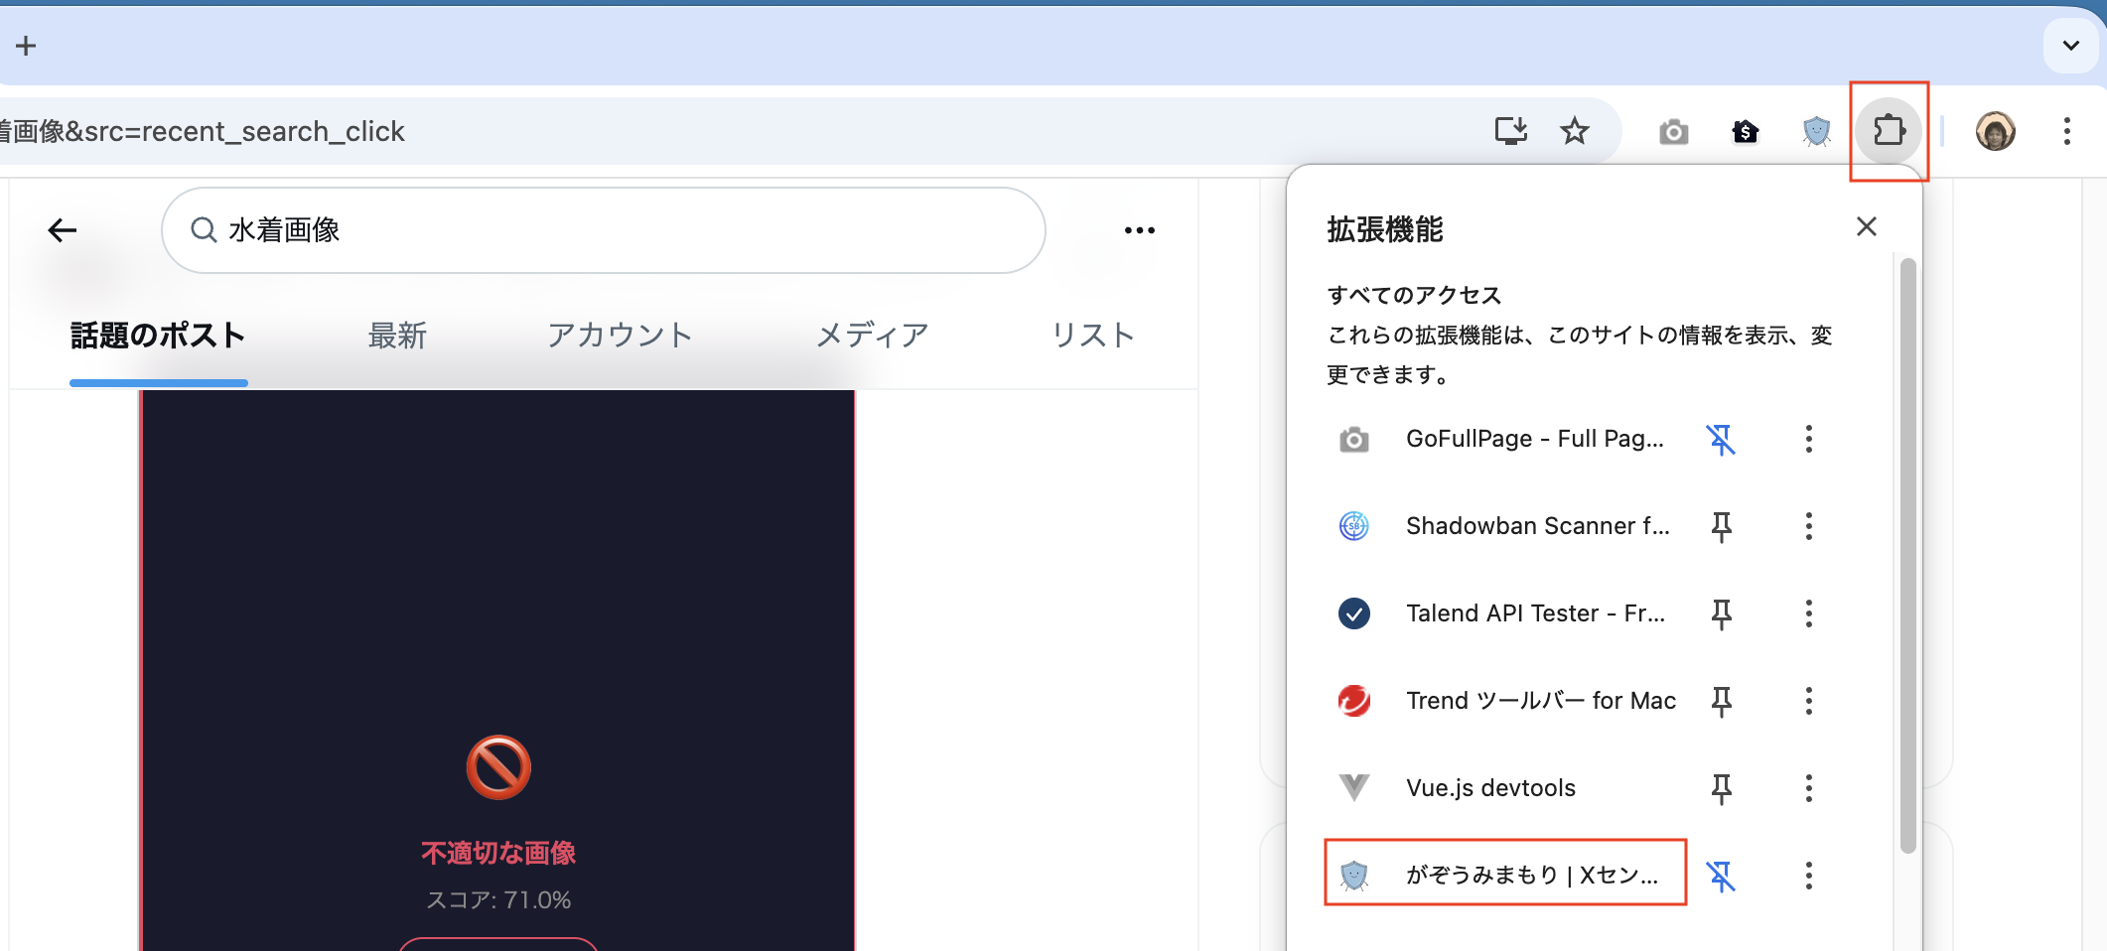
Task: Click the Trend Micro red icon
Action: (1354, 701)
